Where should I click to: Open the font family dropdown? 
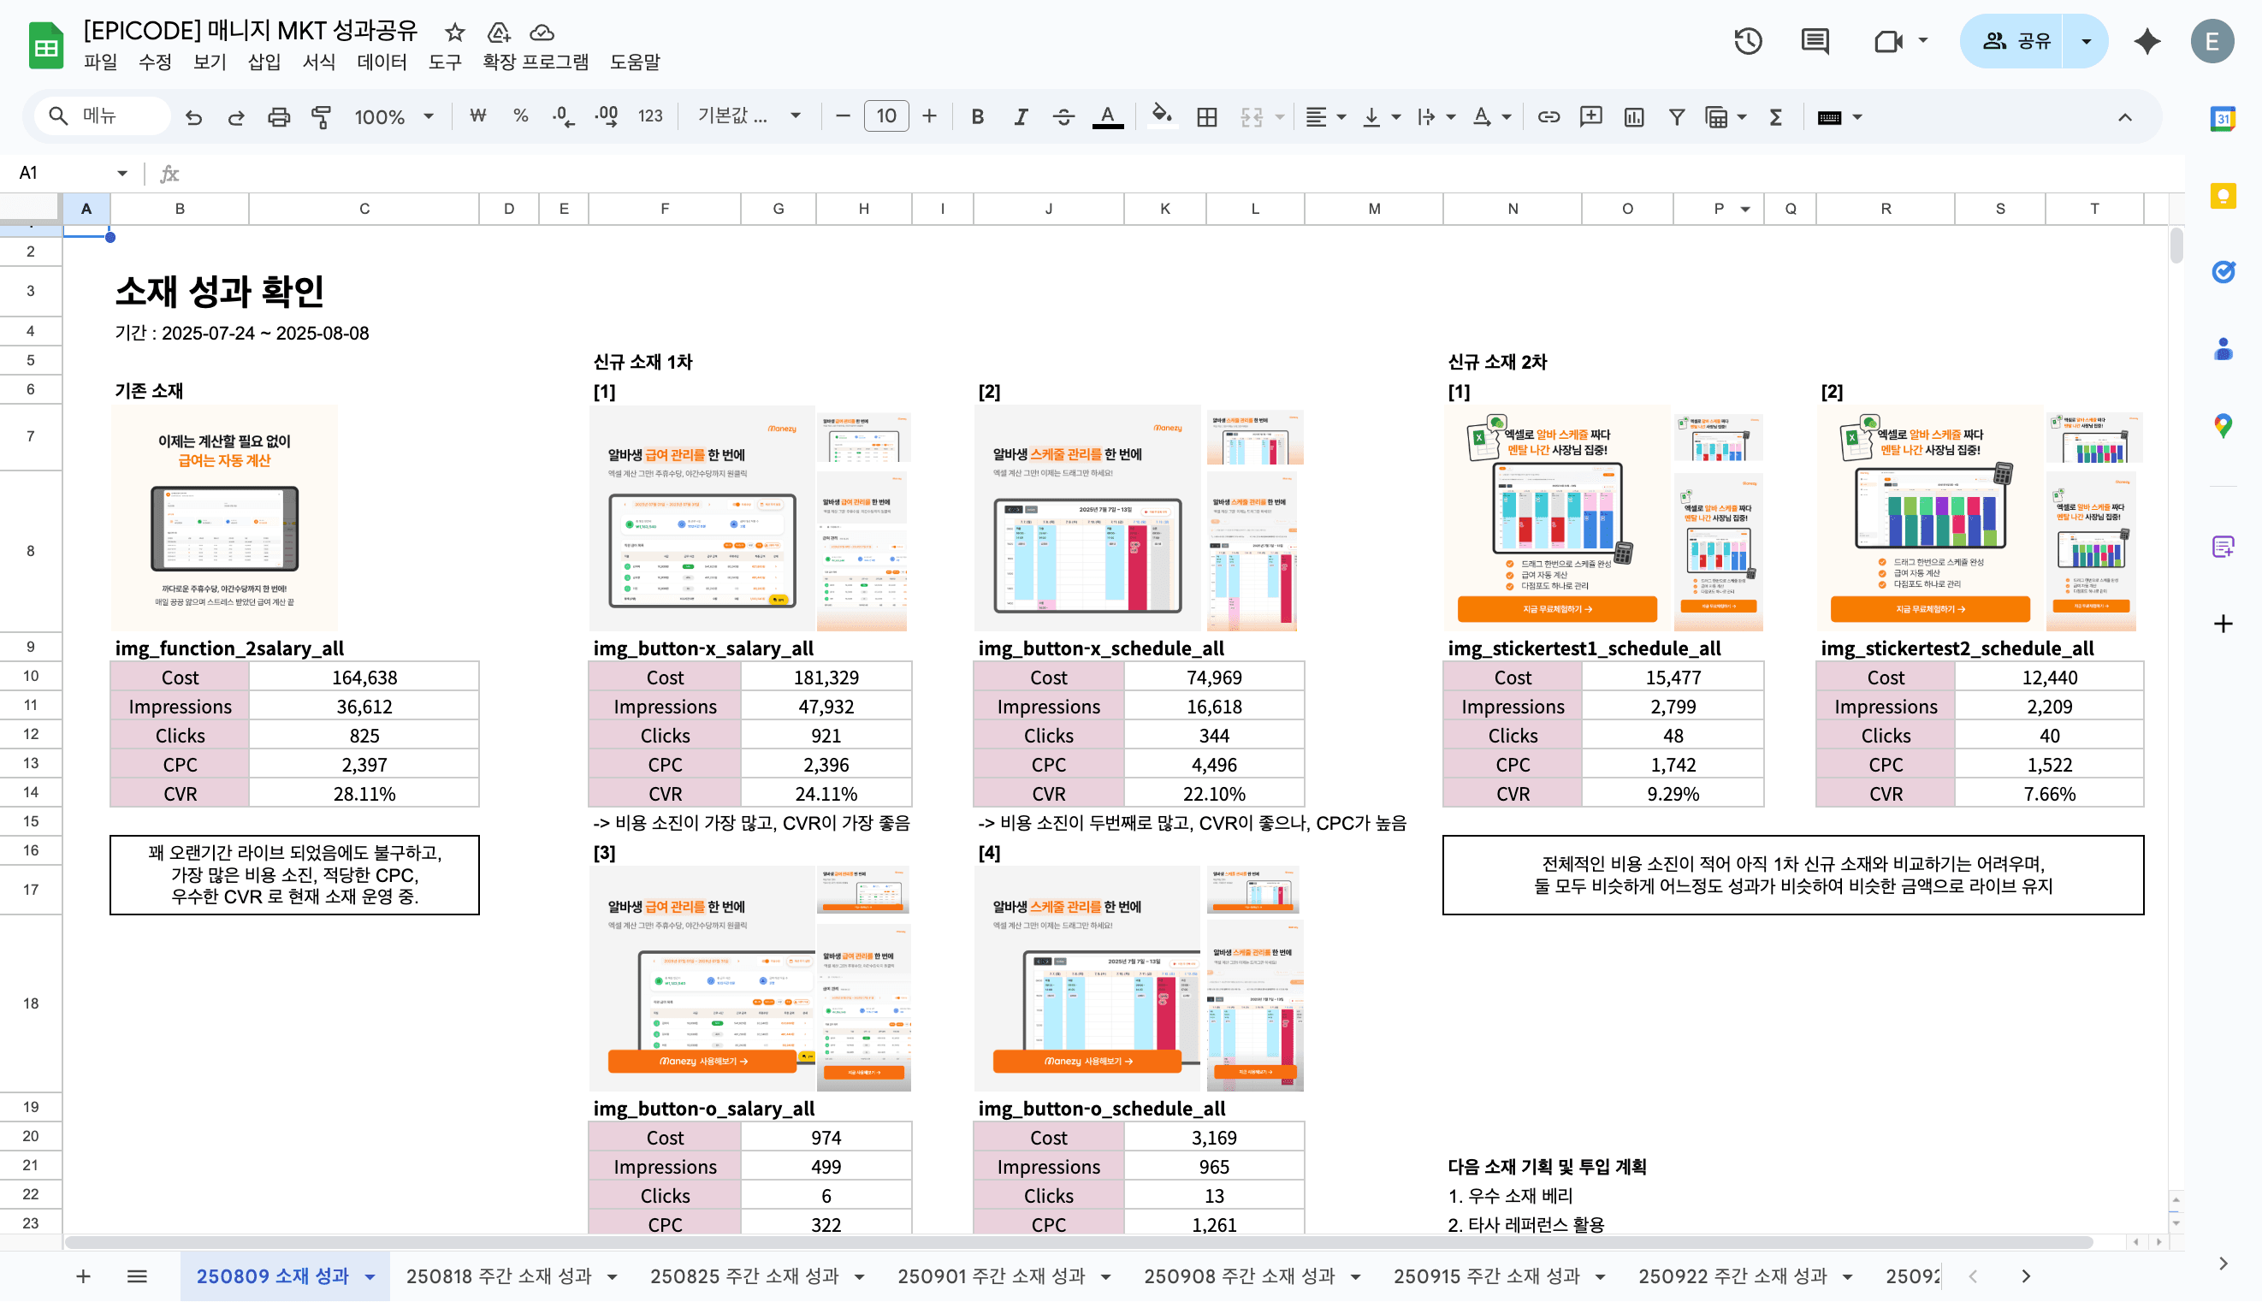tap(749, 117)
